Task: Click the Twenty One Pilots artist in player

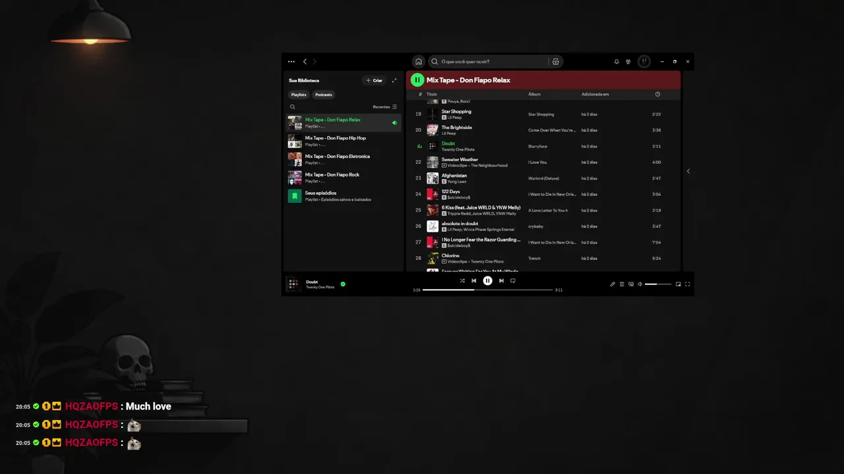Action: [320, 287]
